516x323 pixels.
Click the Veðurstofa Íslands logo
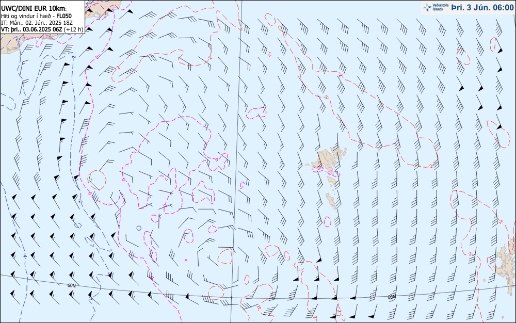[436, 7]
